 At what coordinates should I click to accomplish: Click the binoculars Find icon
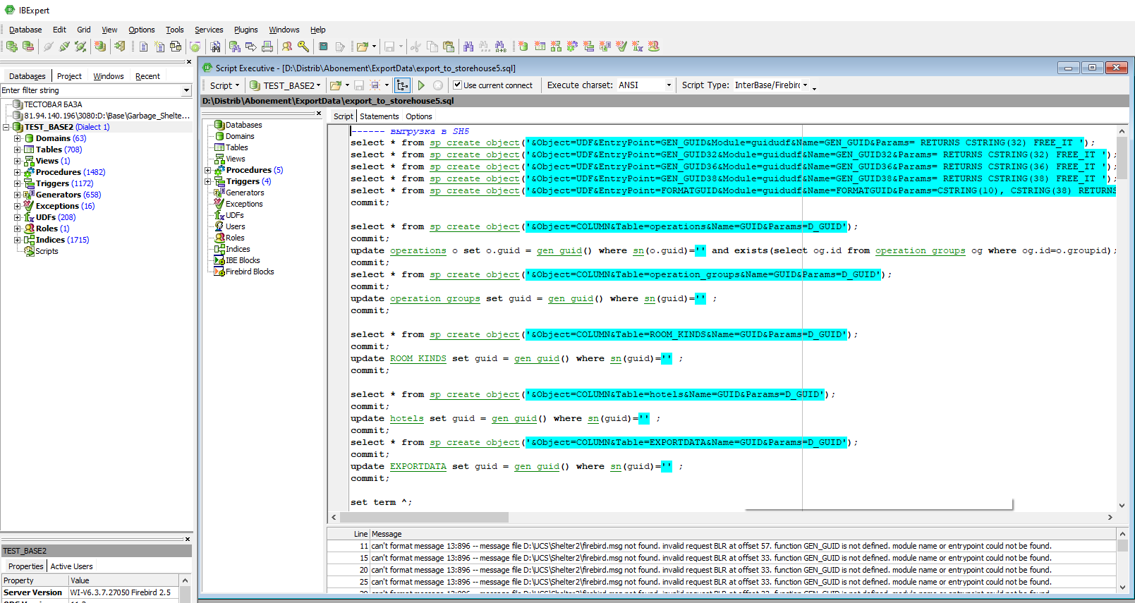tap(468, 47)
